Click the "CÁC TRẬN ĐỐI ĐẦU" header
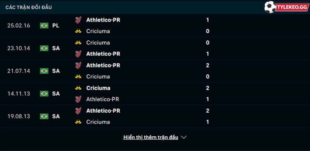 pos(29,7)
